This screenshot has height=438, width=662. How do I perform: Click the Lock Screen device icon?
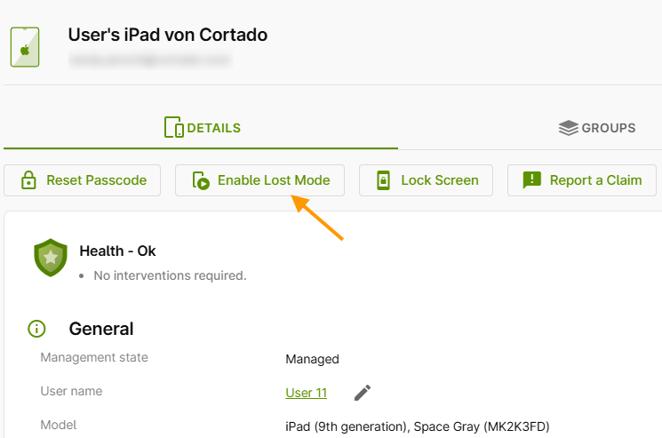pos(383,180)
